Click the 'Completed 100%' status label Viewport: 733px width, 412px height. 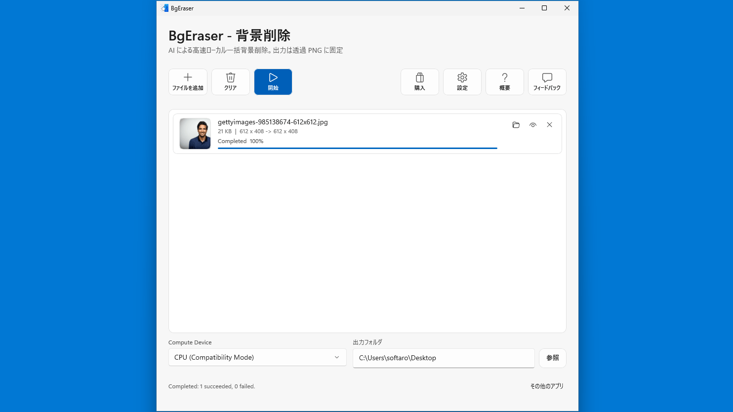click(241, 141)
